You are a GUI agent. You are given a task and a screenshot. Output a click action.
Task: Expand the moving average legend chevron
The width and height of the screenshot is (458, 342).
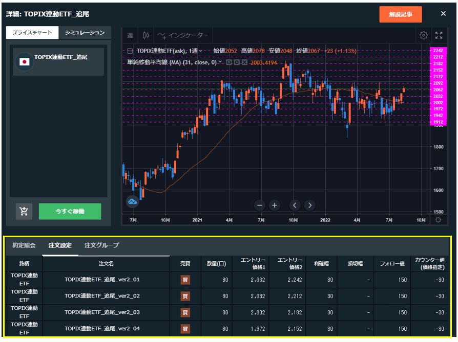click(220, 62)
